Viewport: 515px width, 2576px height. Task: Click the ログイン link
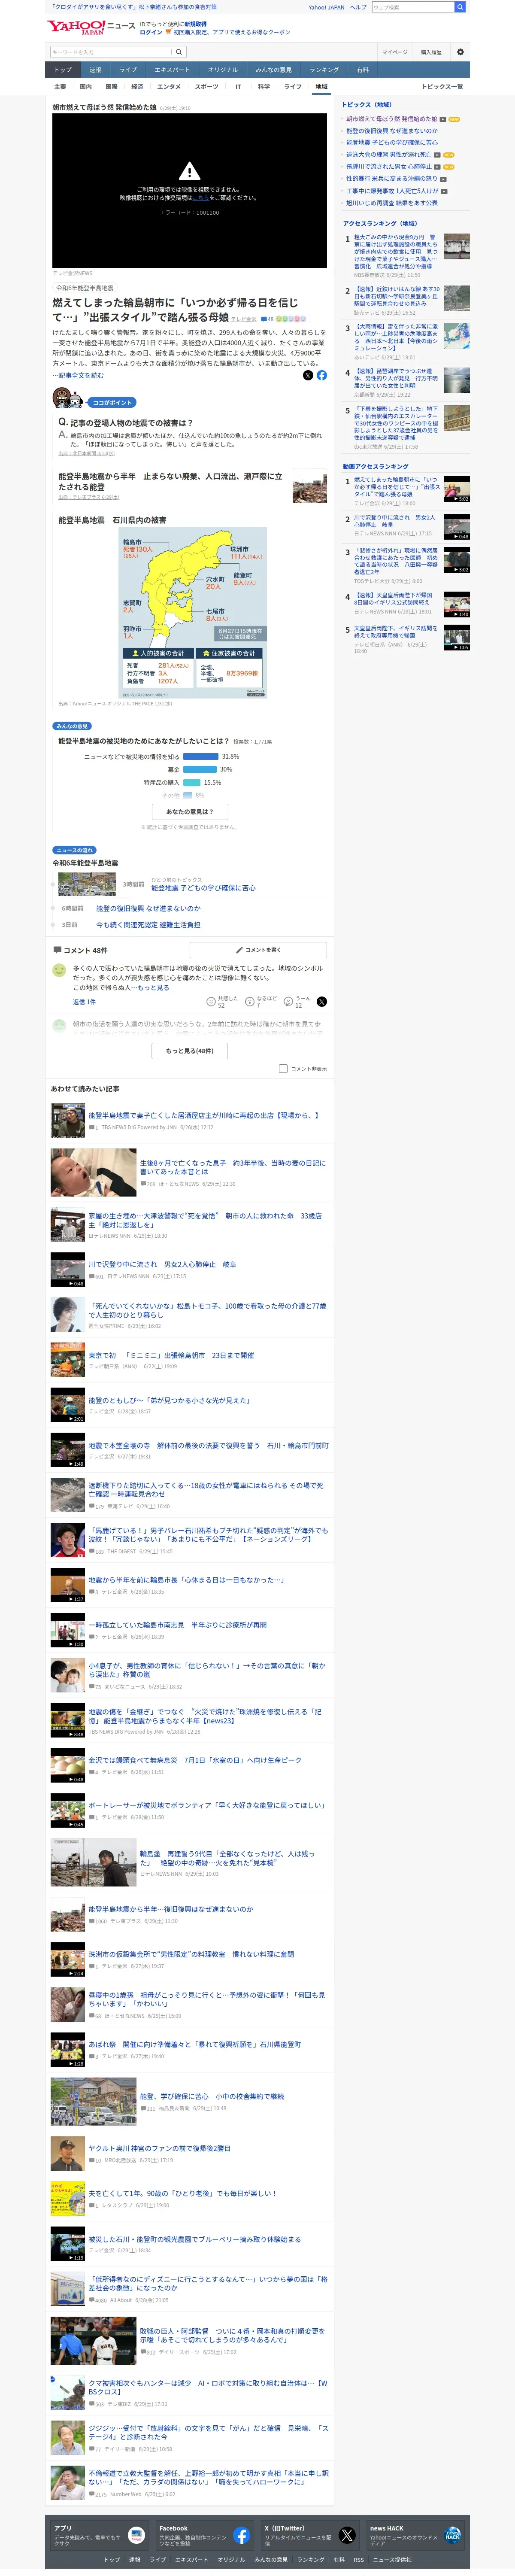(150, 32)
